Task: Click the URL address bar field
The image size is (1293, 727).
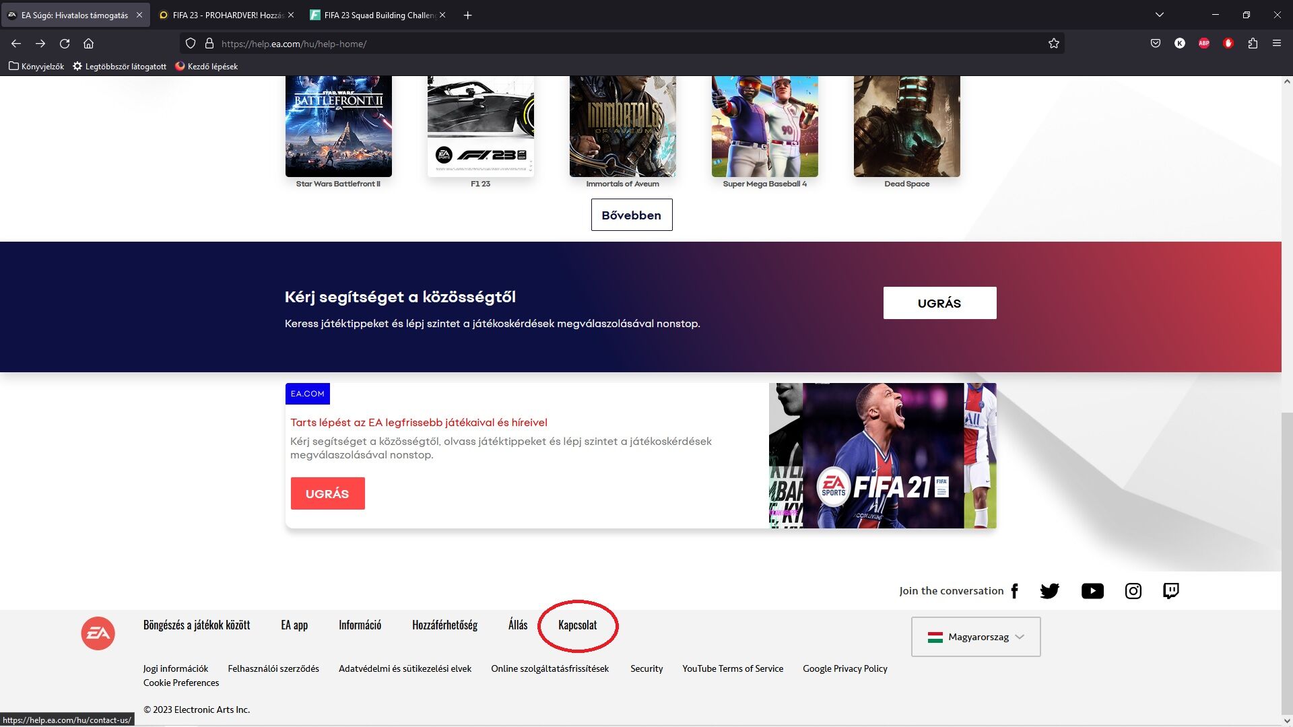Action: pyautogui.click(x=606, y=44)
